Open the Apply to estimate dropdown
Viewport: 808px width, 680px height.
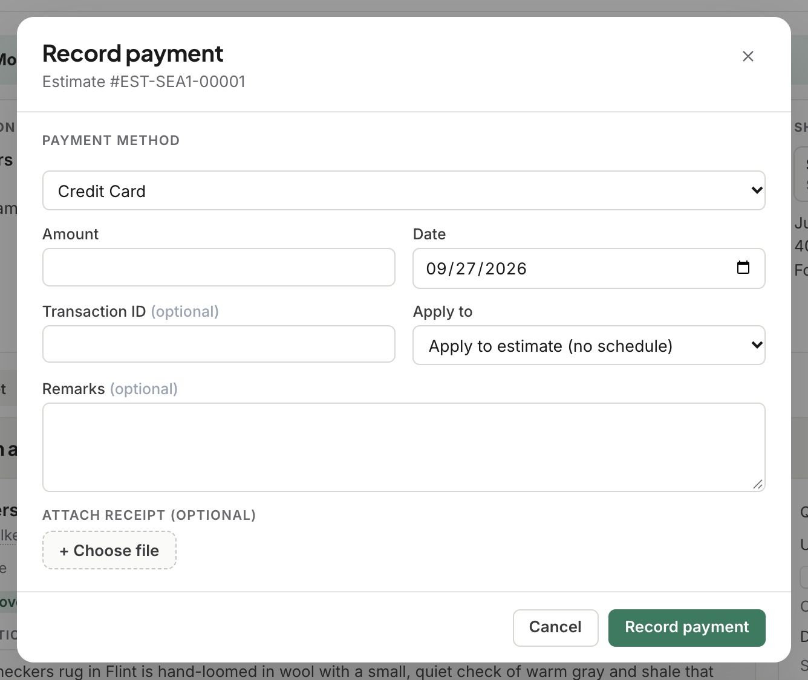pos(588,345)
